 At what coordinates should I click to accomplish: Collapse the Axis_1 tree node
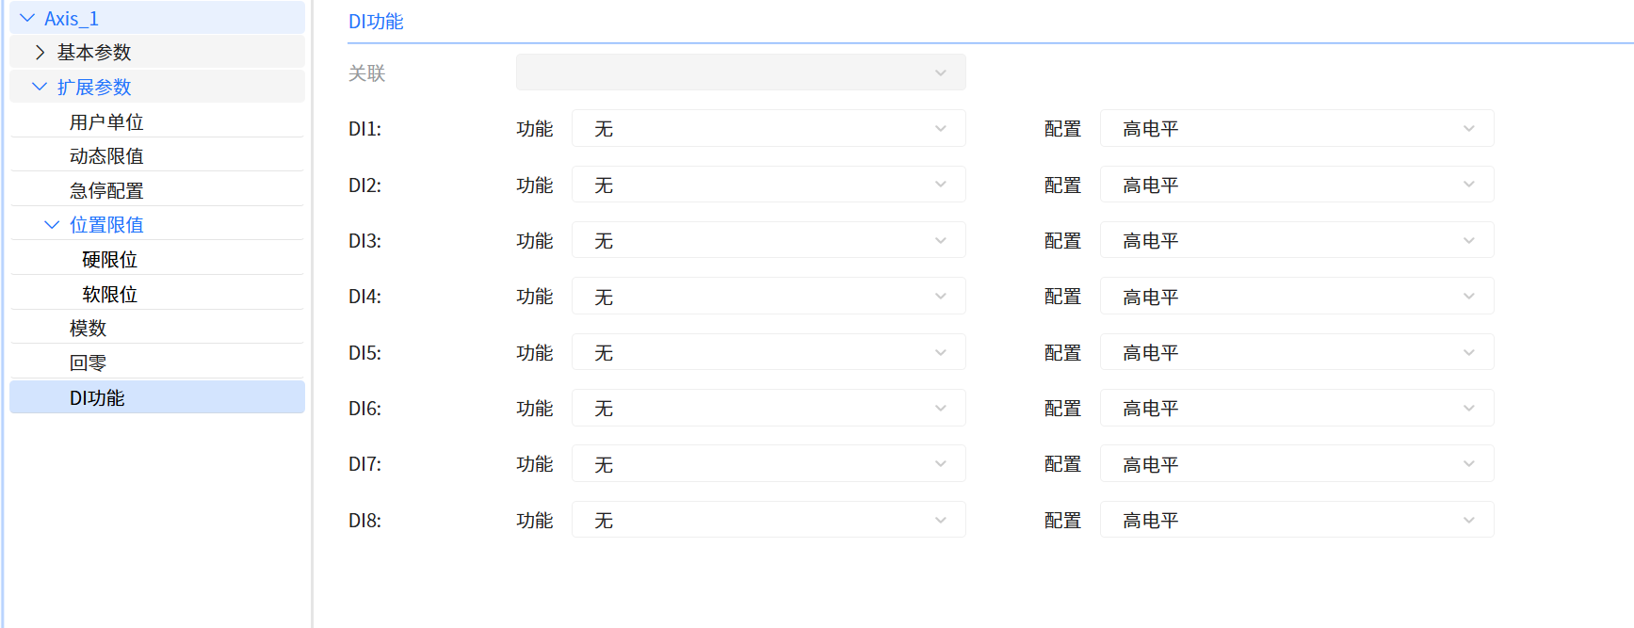tap(27, 18)
